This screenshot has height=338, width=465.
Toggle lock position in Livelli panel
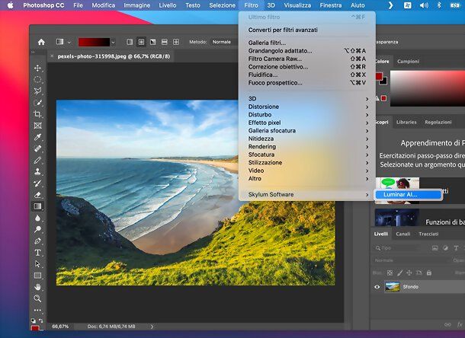point(409,273)
